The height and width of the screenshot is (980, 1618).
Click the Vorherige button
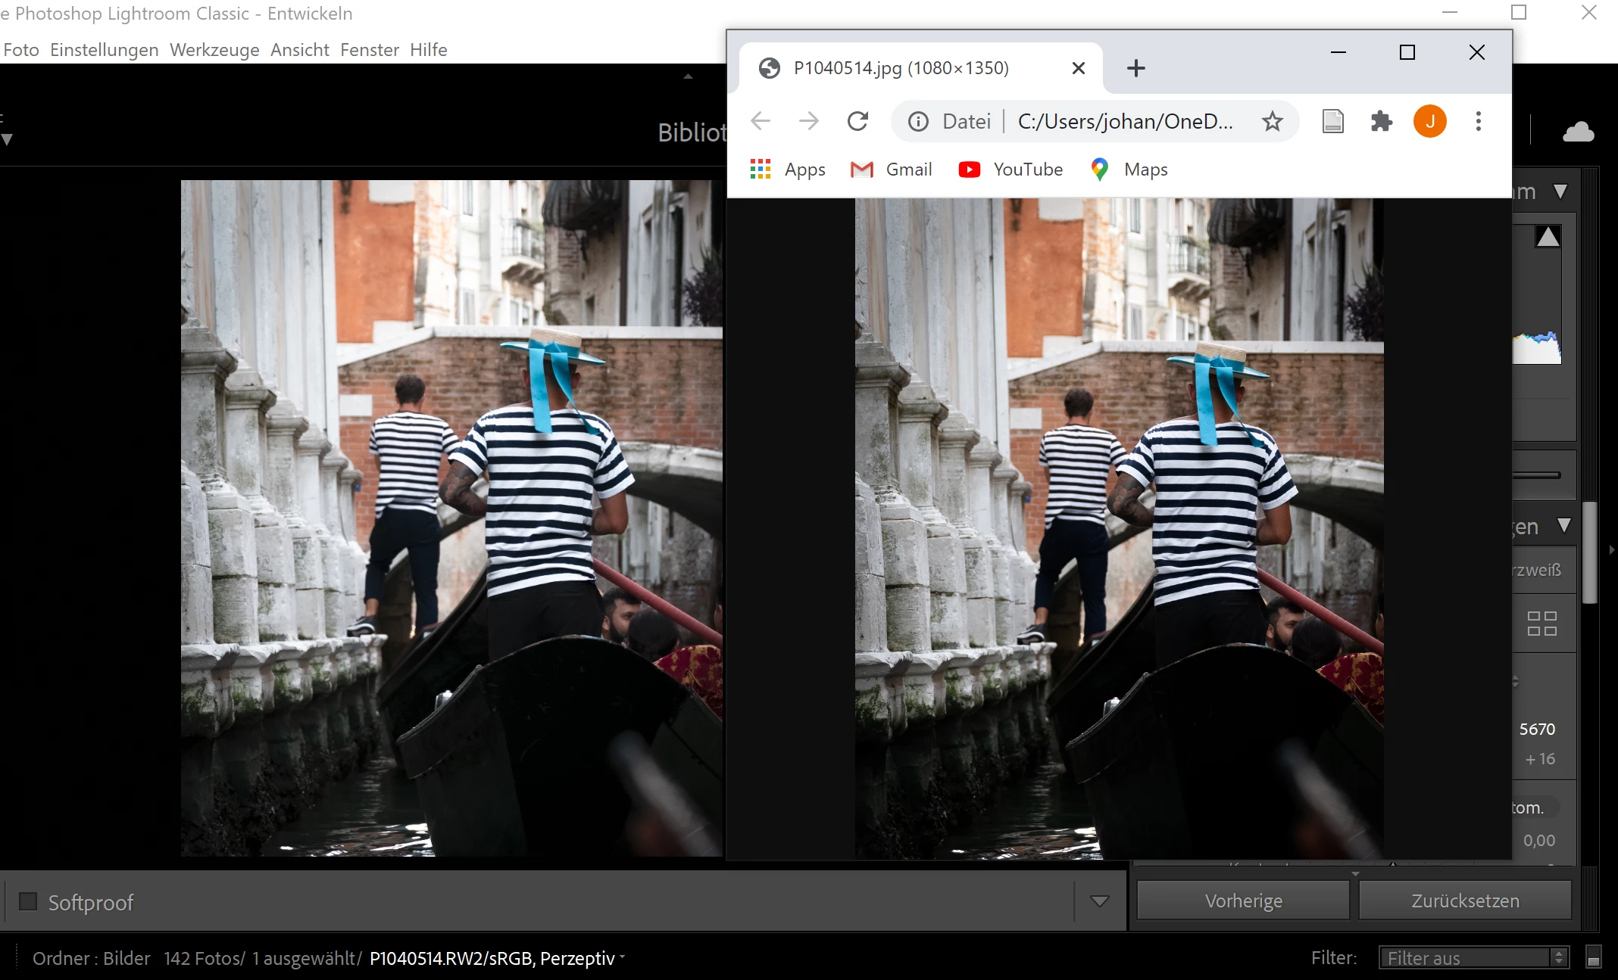pos(1243,901)
